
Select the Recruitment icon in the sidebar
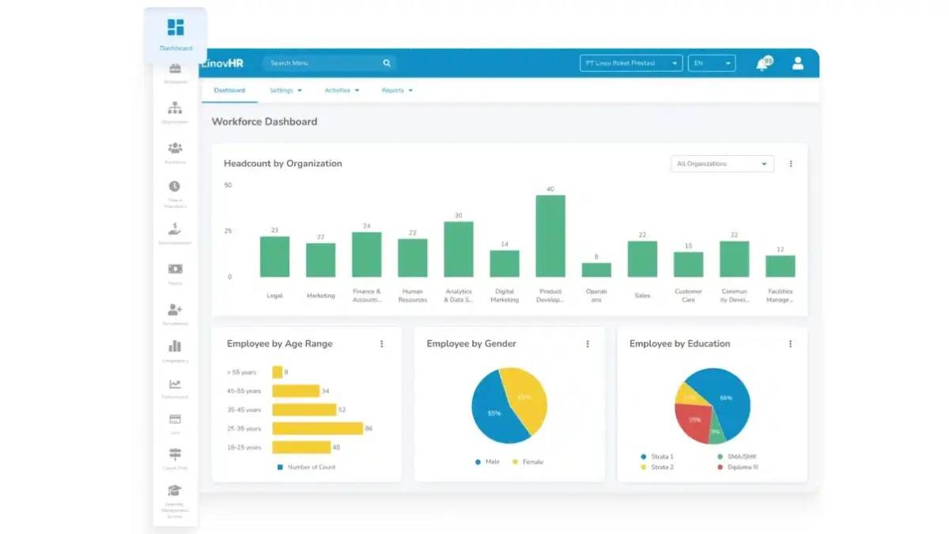(174, 312)
